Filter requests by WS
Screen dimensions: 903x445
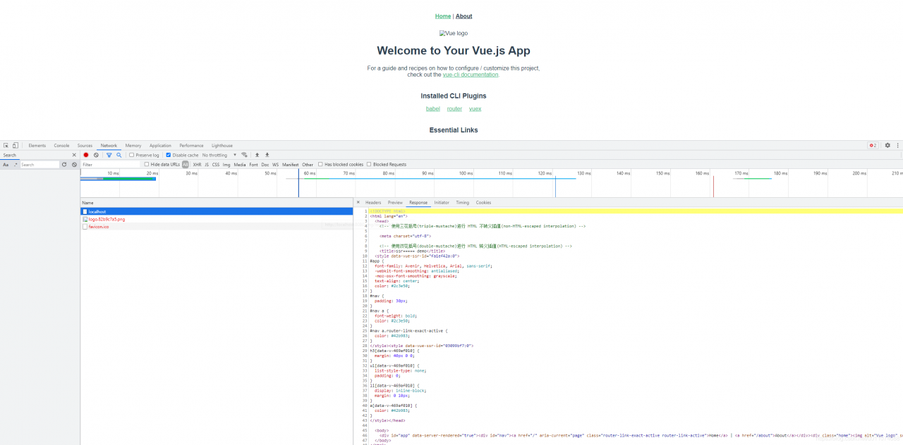[276, 164]
